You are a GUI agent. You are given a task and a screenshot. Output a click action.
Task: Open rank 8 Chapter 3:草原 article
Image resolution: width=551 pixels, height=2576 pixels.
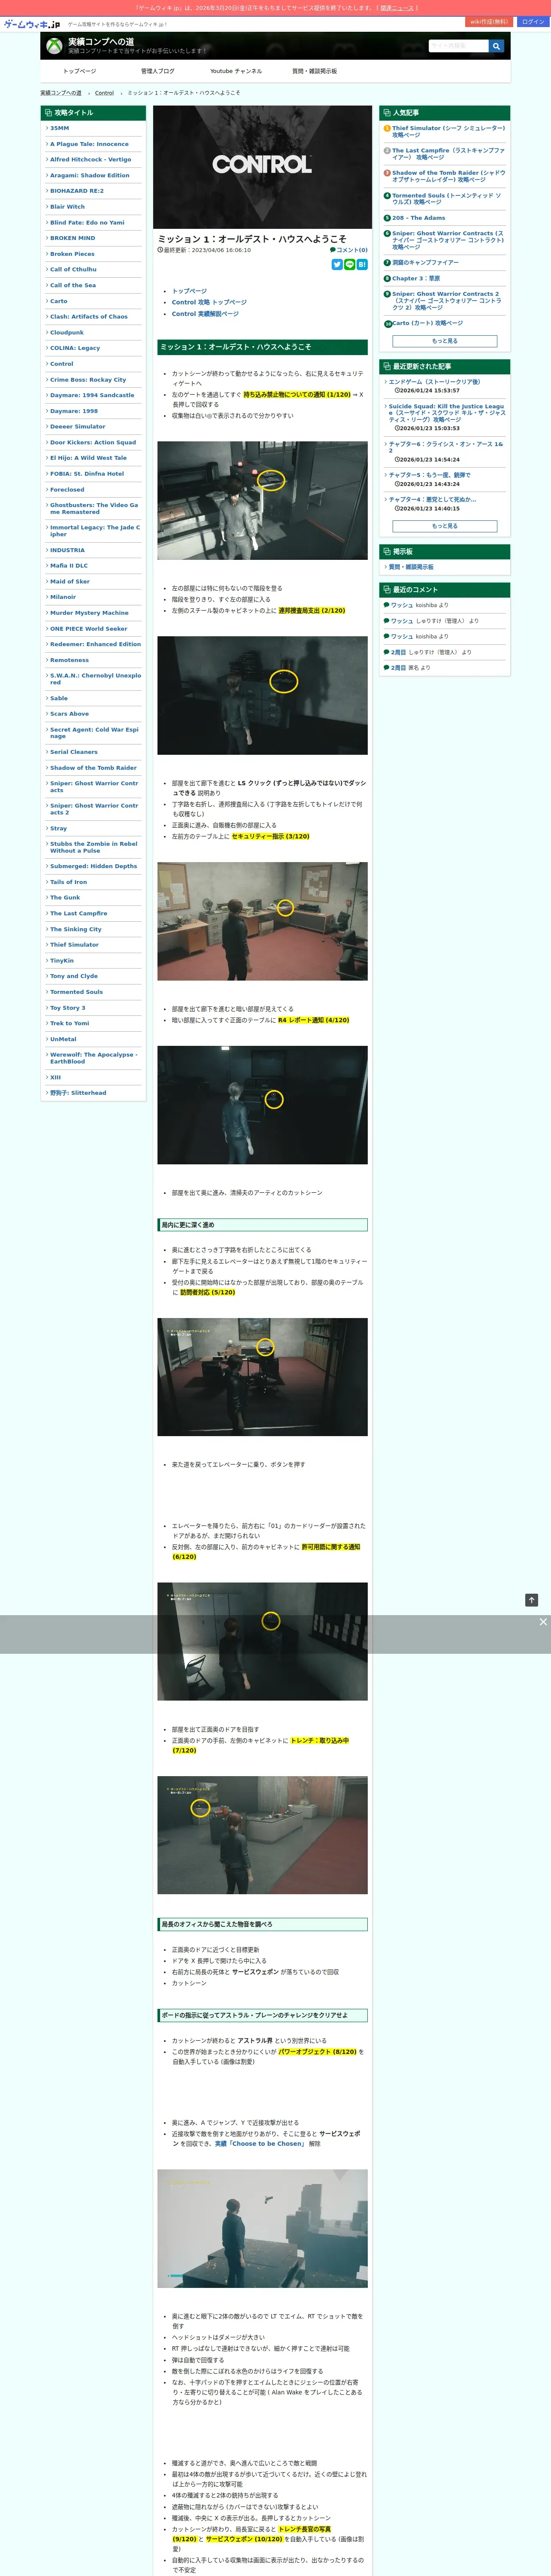416,278
